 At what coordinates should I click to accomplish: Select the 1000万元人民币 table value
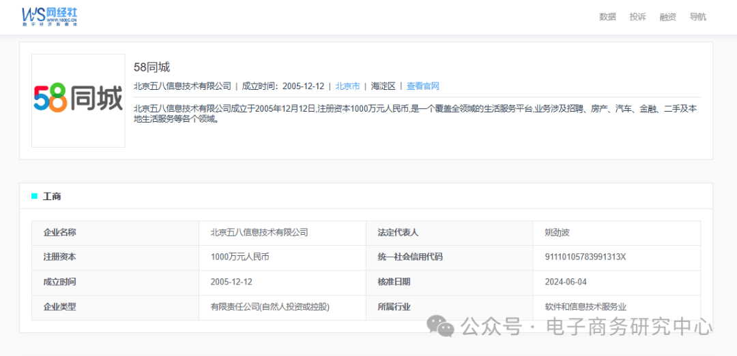tap(240, 257)
